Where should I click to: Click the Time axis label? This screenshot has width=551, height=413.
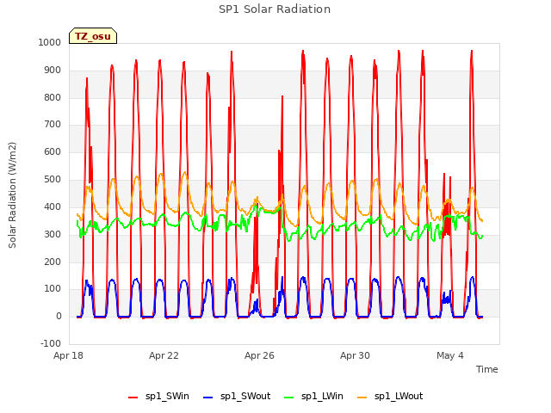click(x=486, y=369)
